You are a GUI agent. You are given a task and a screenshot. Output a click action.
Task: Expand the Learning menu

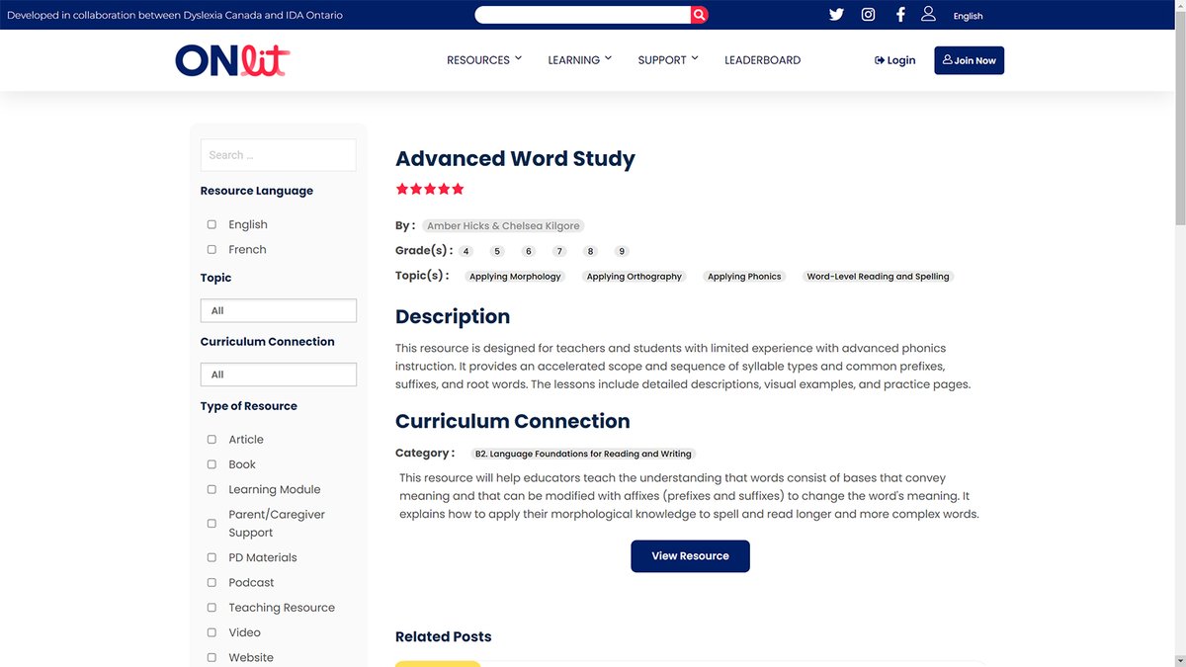pos(580,60)
